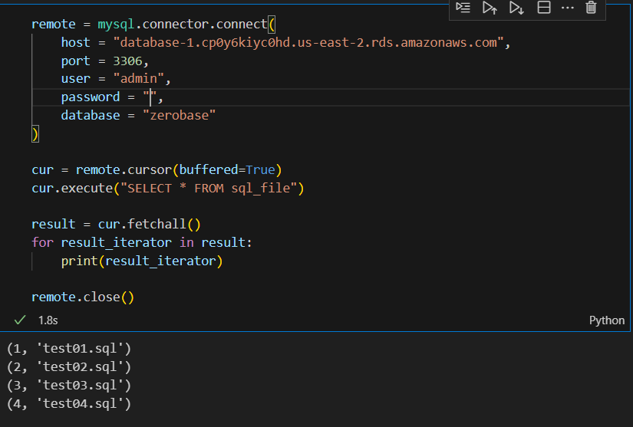
Task: Select output row (3, 'test03.sql')
Action: coord(69,386)
